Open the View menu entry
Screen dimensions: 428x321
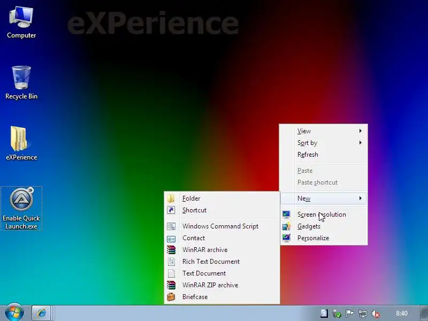pyautogui.click(x=324, y=131)
